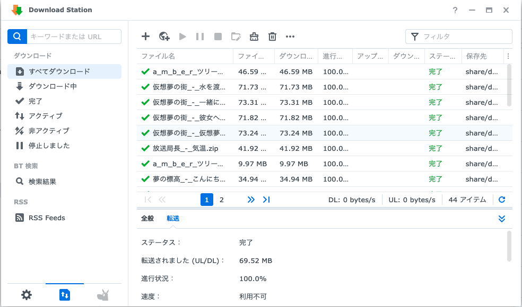Collapse the details panel with the chevron
522x307 pixels.
[501, 218]
